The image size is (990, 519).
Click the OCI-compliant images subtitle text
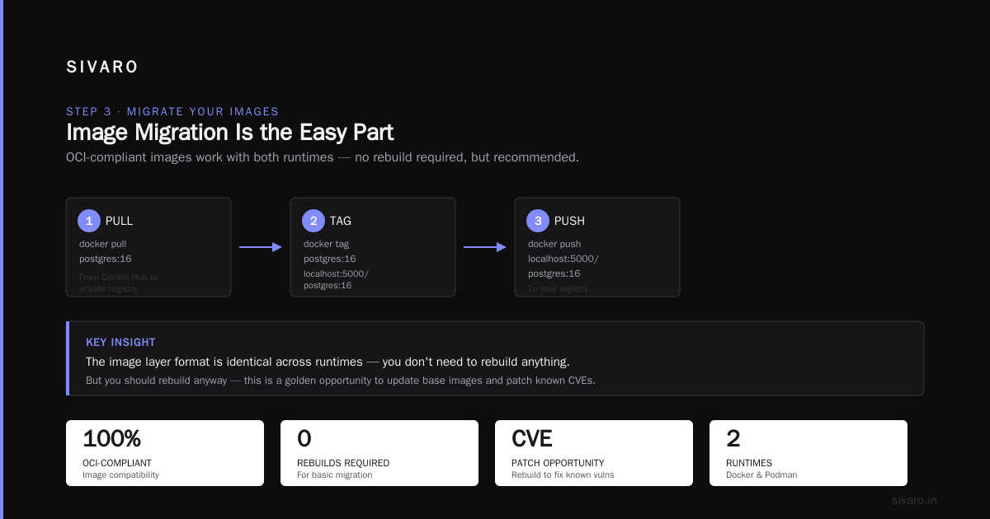pos(323,157)
